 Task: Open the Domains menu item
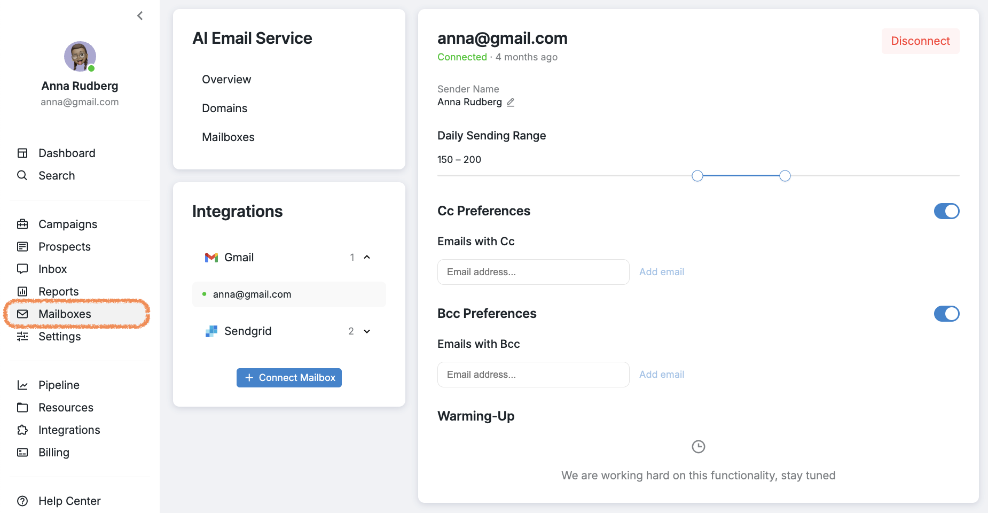(224, 108)
